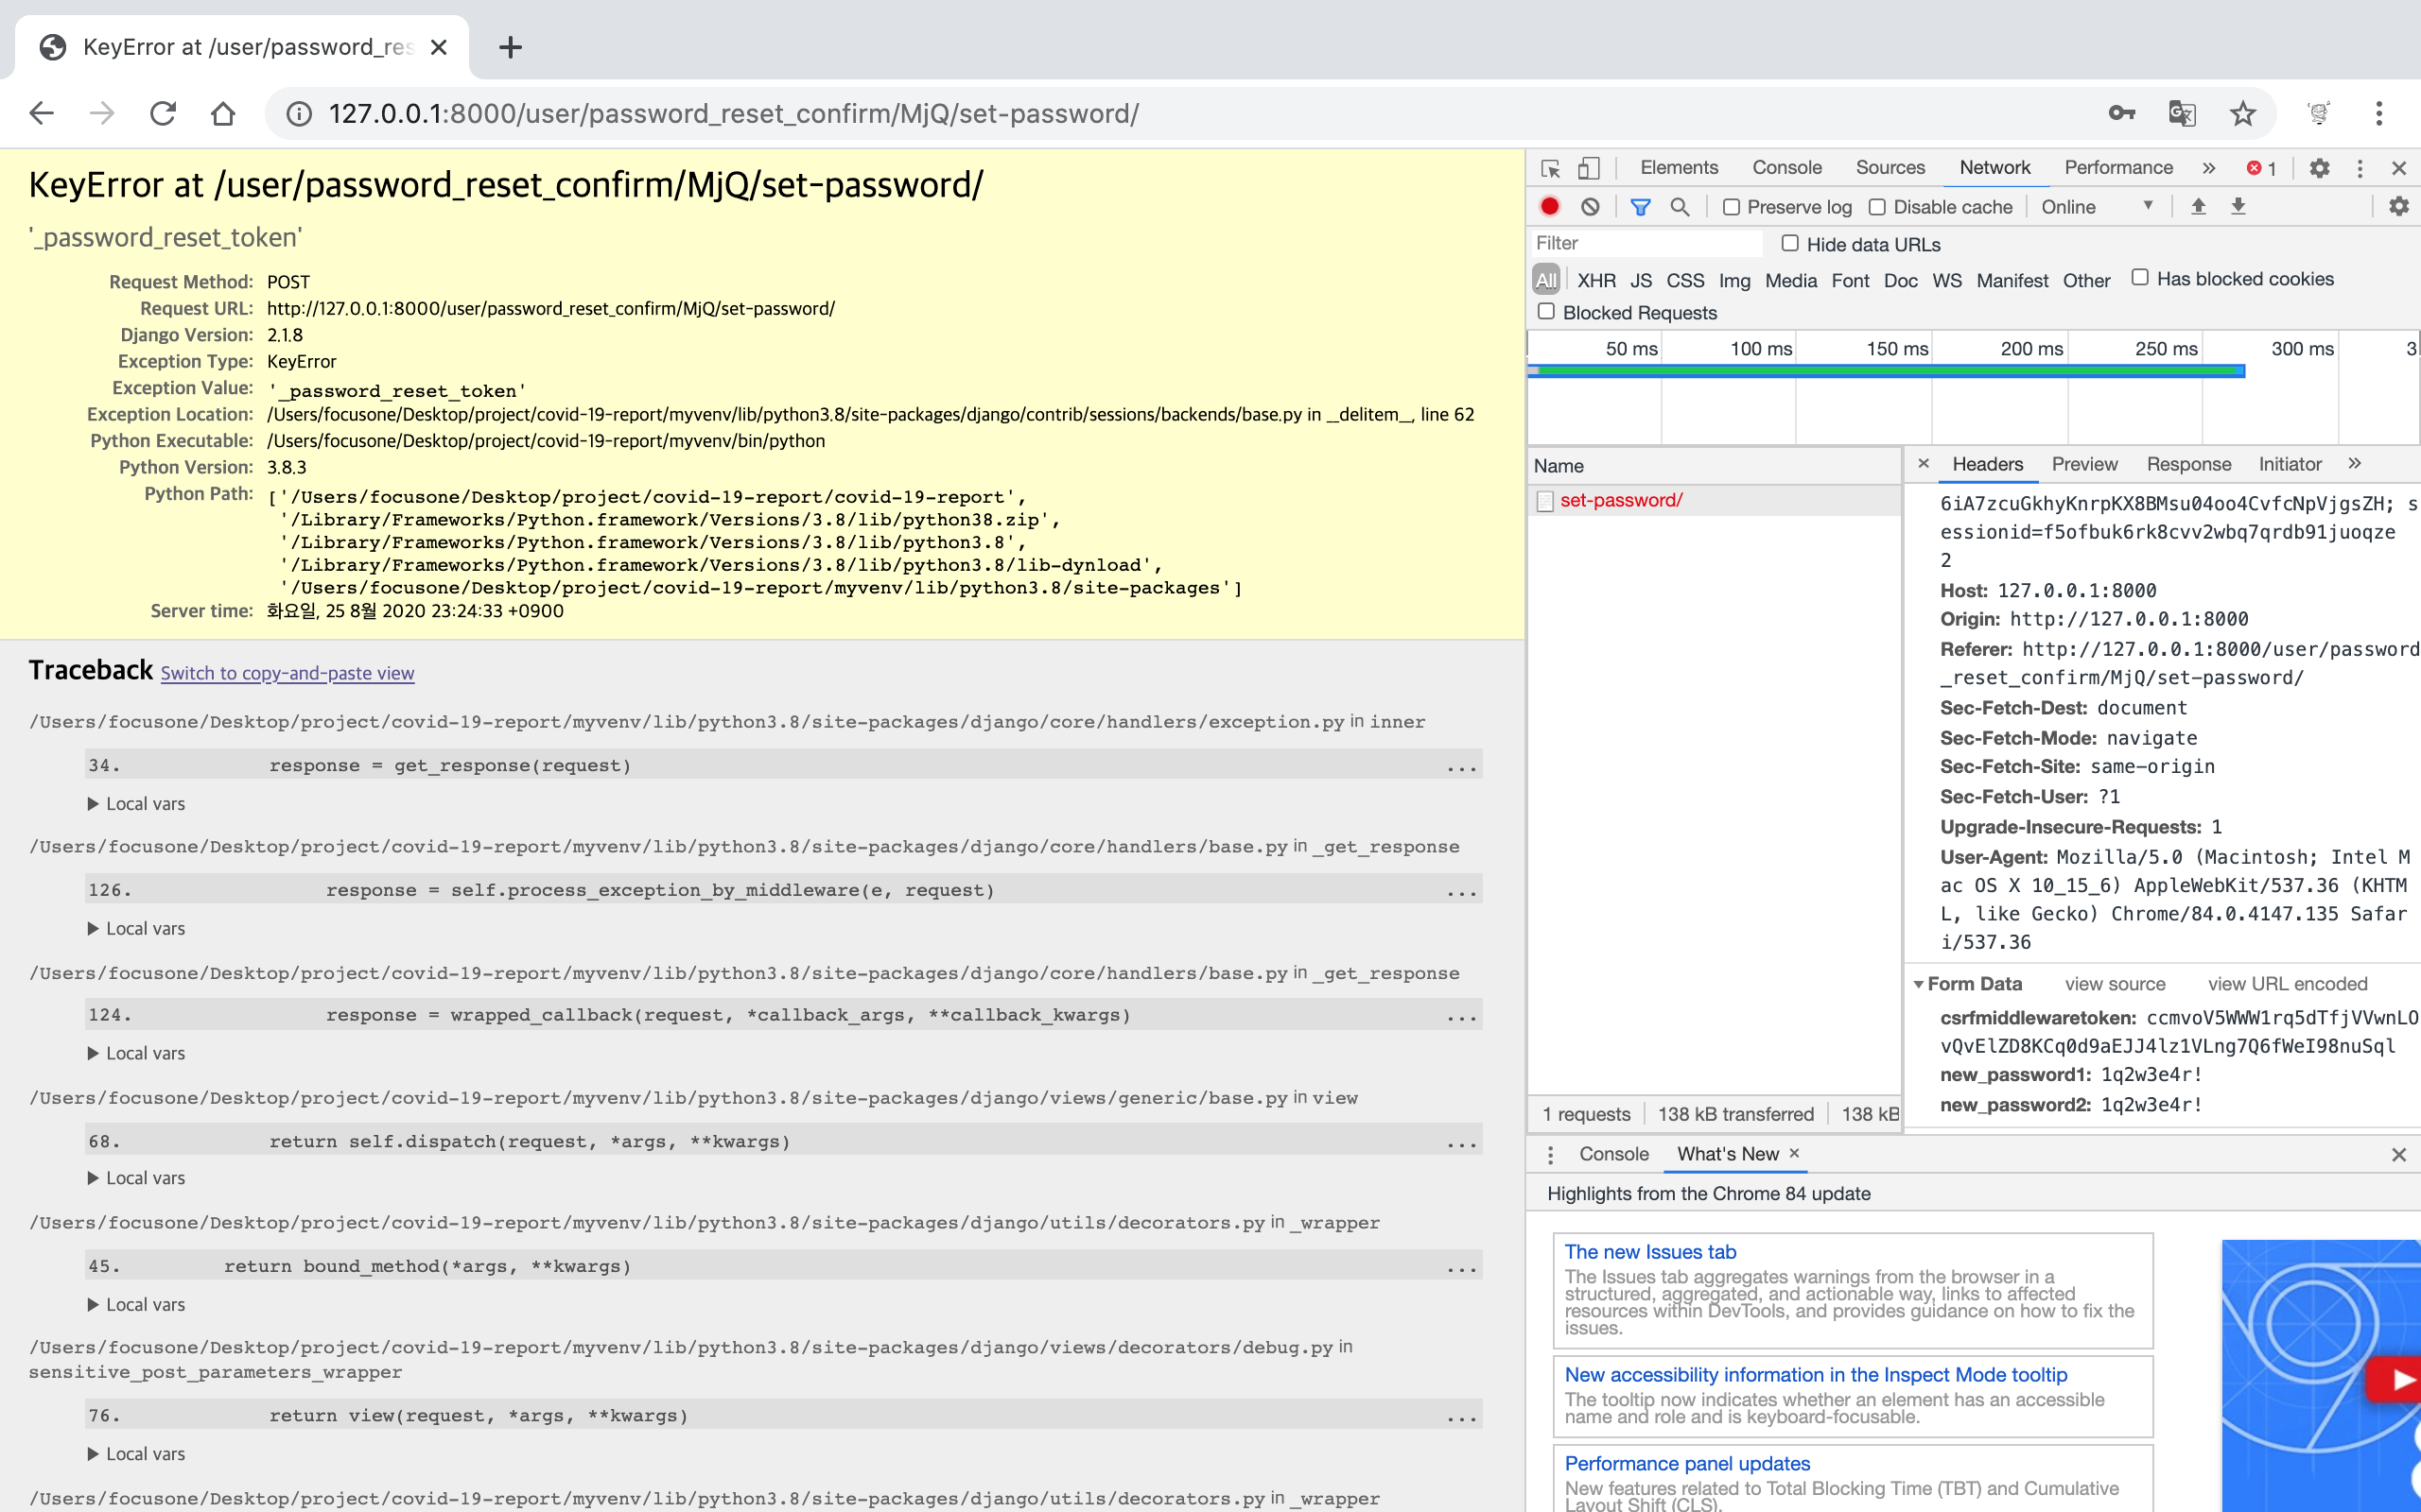Open The new Issues tab link
This screenshot has width=2421, height=1512.
pyautogui.click(x=1649, y=1251)
